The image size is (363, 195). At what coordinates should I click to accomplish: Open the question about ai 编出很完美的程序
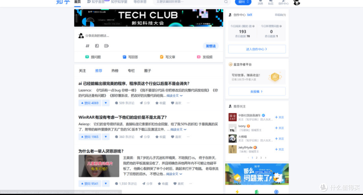point(134,84)
